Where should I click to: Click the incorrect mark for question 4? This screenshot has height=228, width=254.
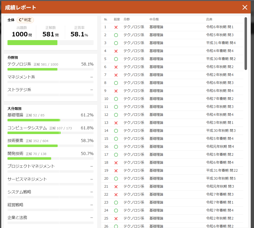point(116,51)
